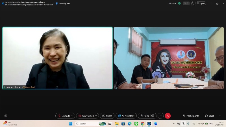Raise your hand in the meeting
This screenshot has width=226, height=127.
point(145,116)
